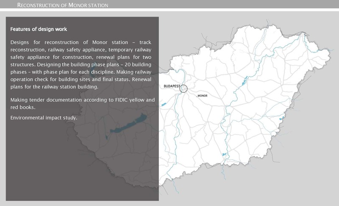Click the BUDAPEST label on the map

172,86
